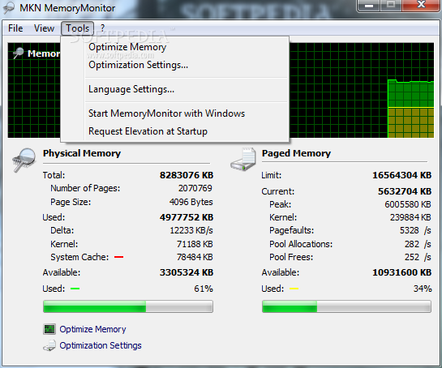The height and width of the screenshot is (368, 442).
Task: Open the ? help menu
Action: click(x=103, y=28)
